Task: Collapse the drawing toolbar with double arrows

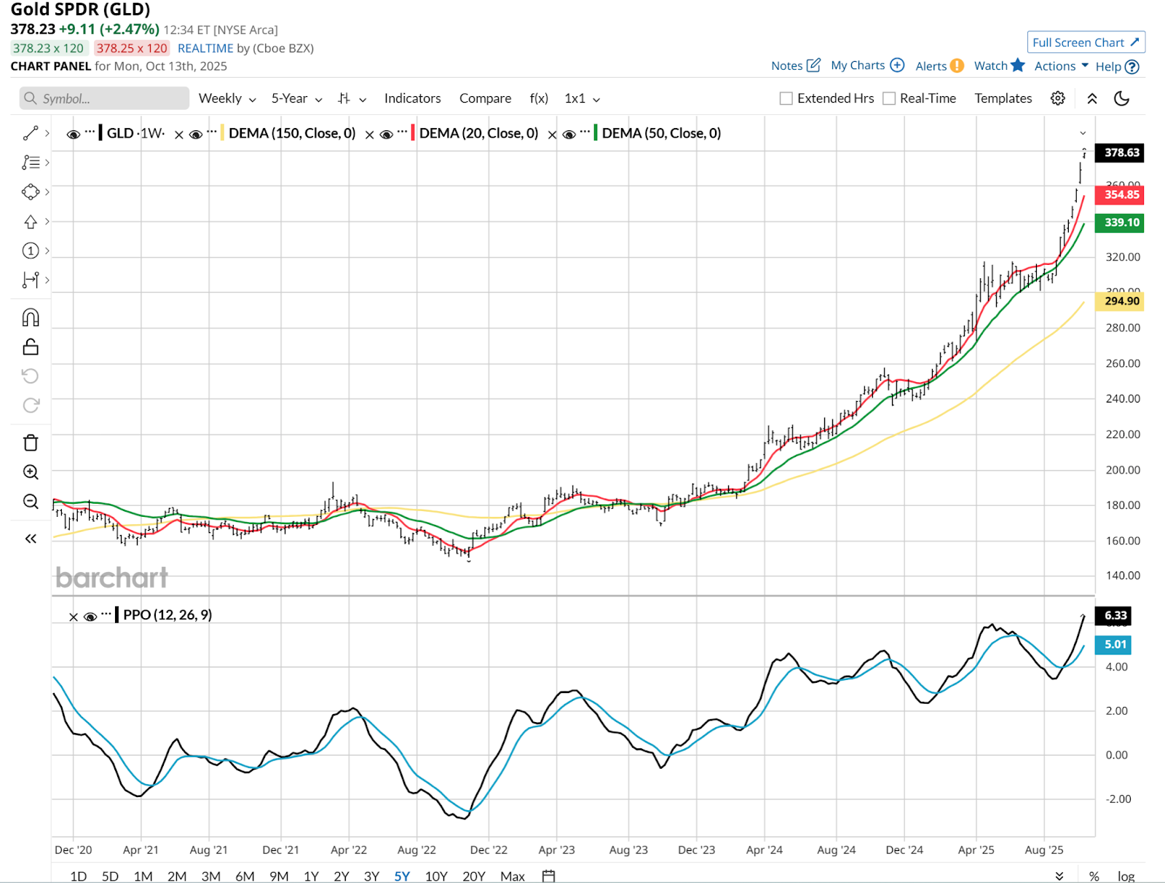Action: (x=31, y=539)
